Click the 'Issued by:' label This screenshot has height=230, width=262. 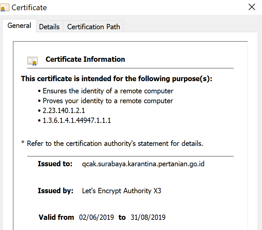(x=55, y=191)
